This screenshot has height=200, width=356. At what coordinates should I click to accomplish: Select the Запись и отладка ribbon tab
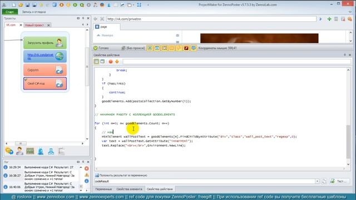point(34,12)
